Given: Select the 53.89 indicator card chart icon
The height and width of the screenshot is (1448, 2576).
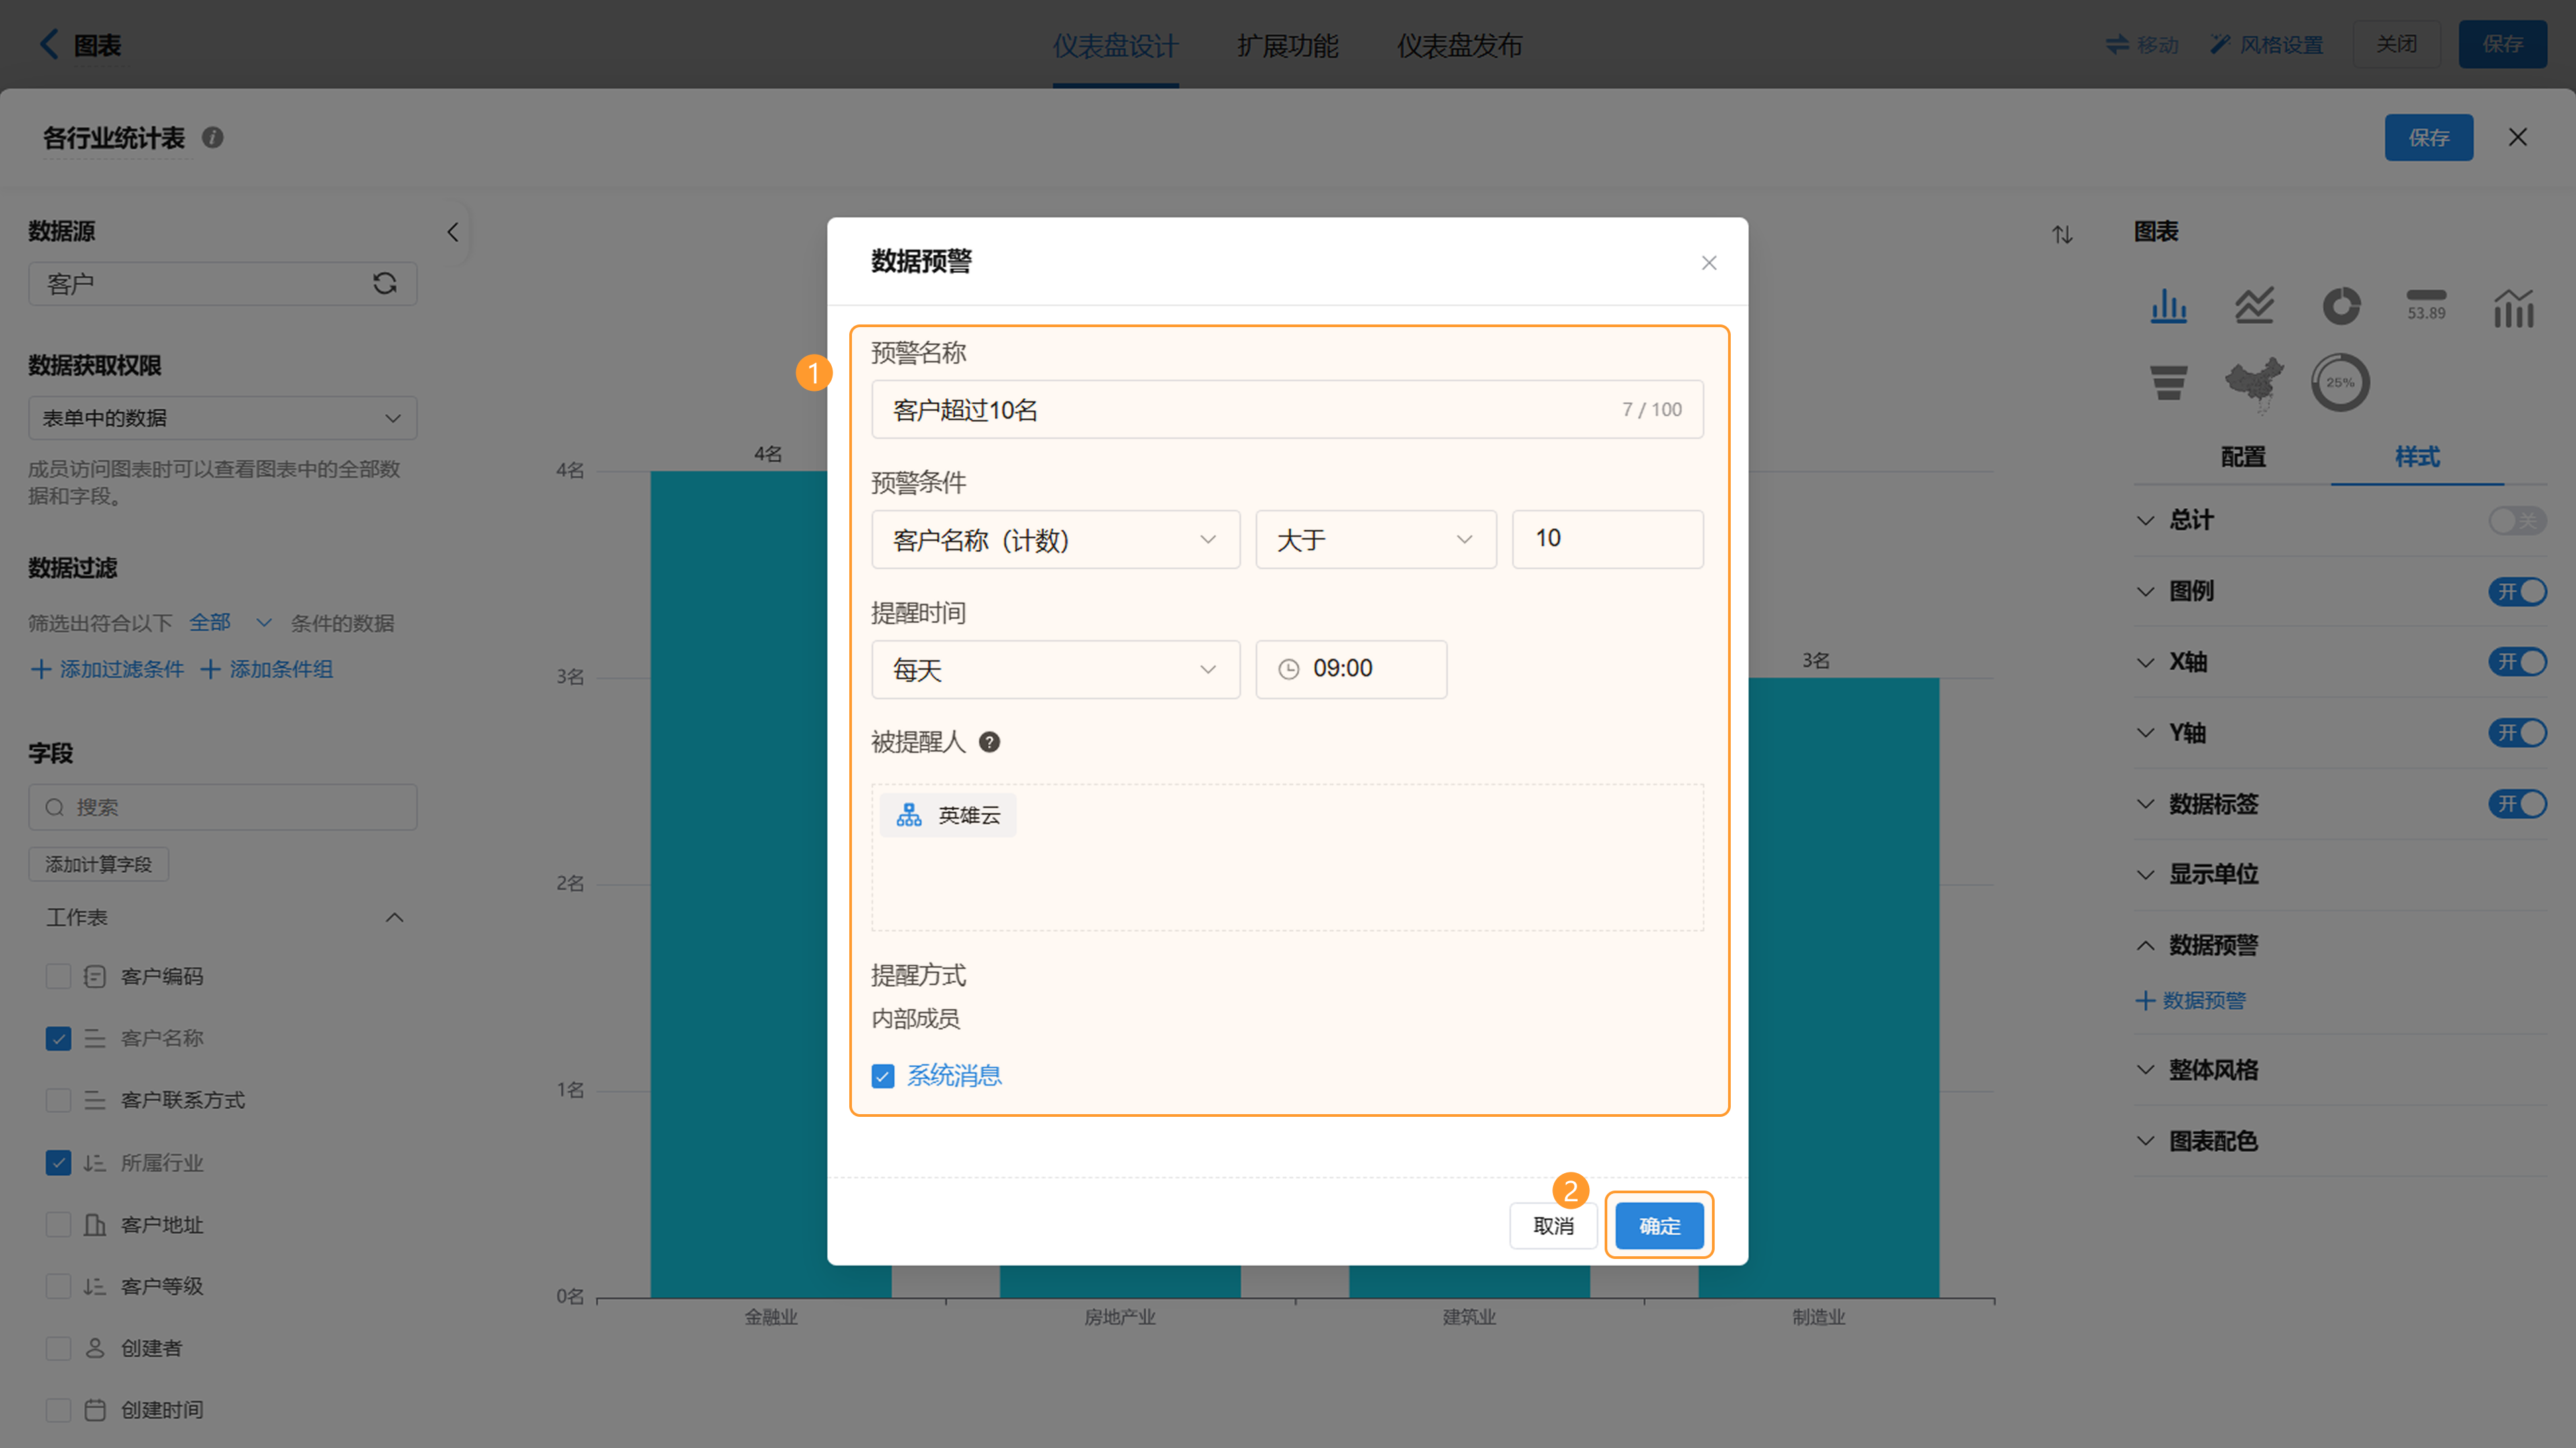Looking at the screenshot, I should pos(2426,306).
